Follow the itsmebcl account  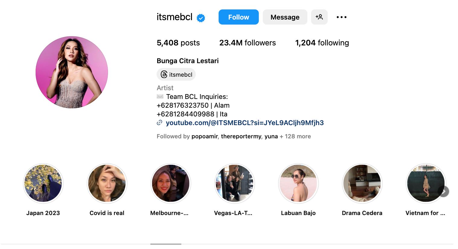pos(238,17)
